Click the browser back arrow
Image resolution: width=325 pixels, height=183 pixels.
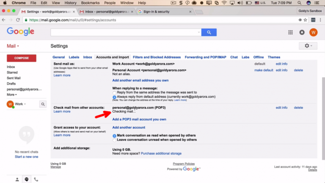coord(3,20)
